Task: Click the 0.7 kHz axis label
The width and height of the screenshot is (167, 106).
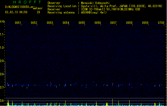Action: point(2,87)
